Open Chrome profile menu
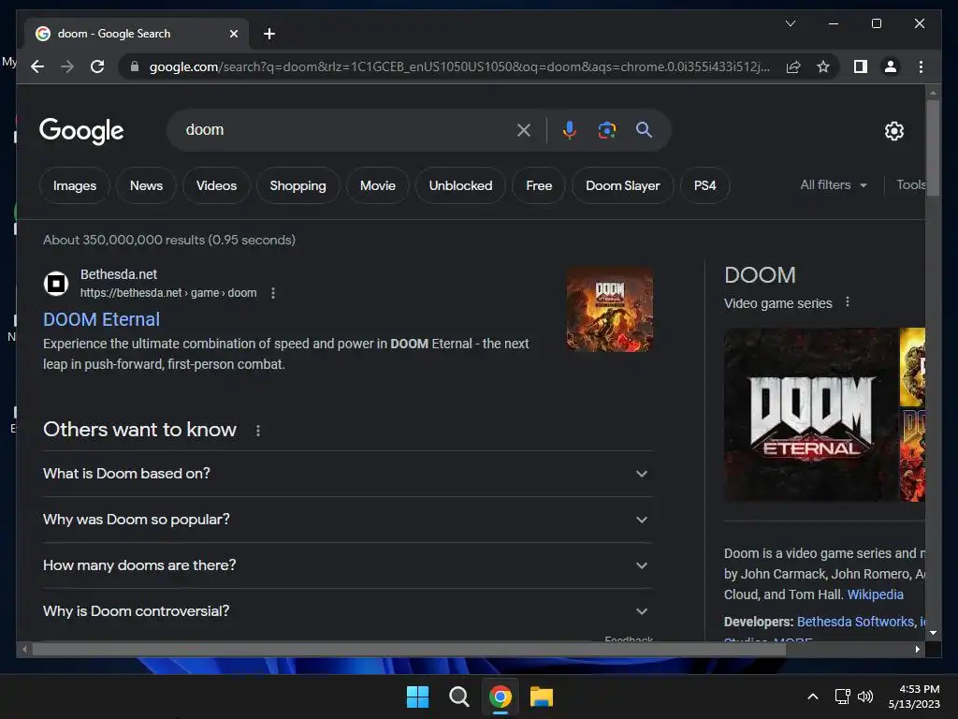 coord(891,66)
